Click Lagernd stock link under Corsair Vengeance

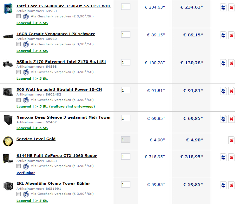point(32,51)
